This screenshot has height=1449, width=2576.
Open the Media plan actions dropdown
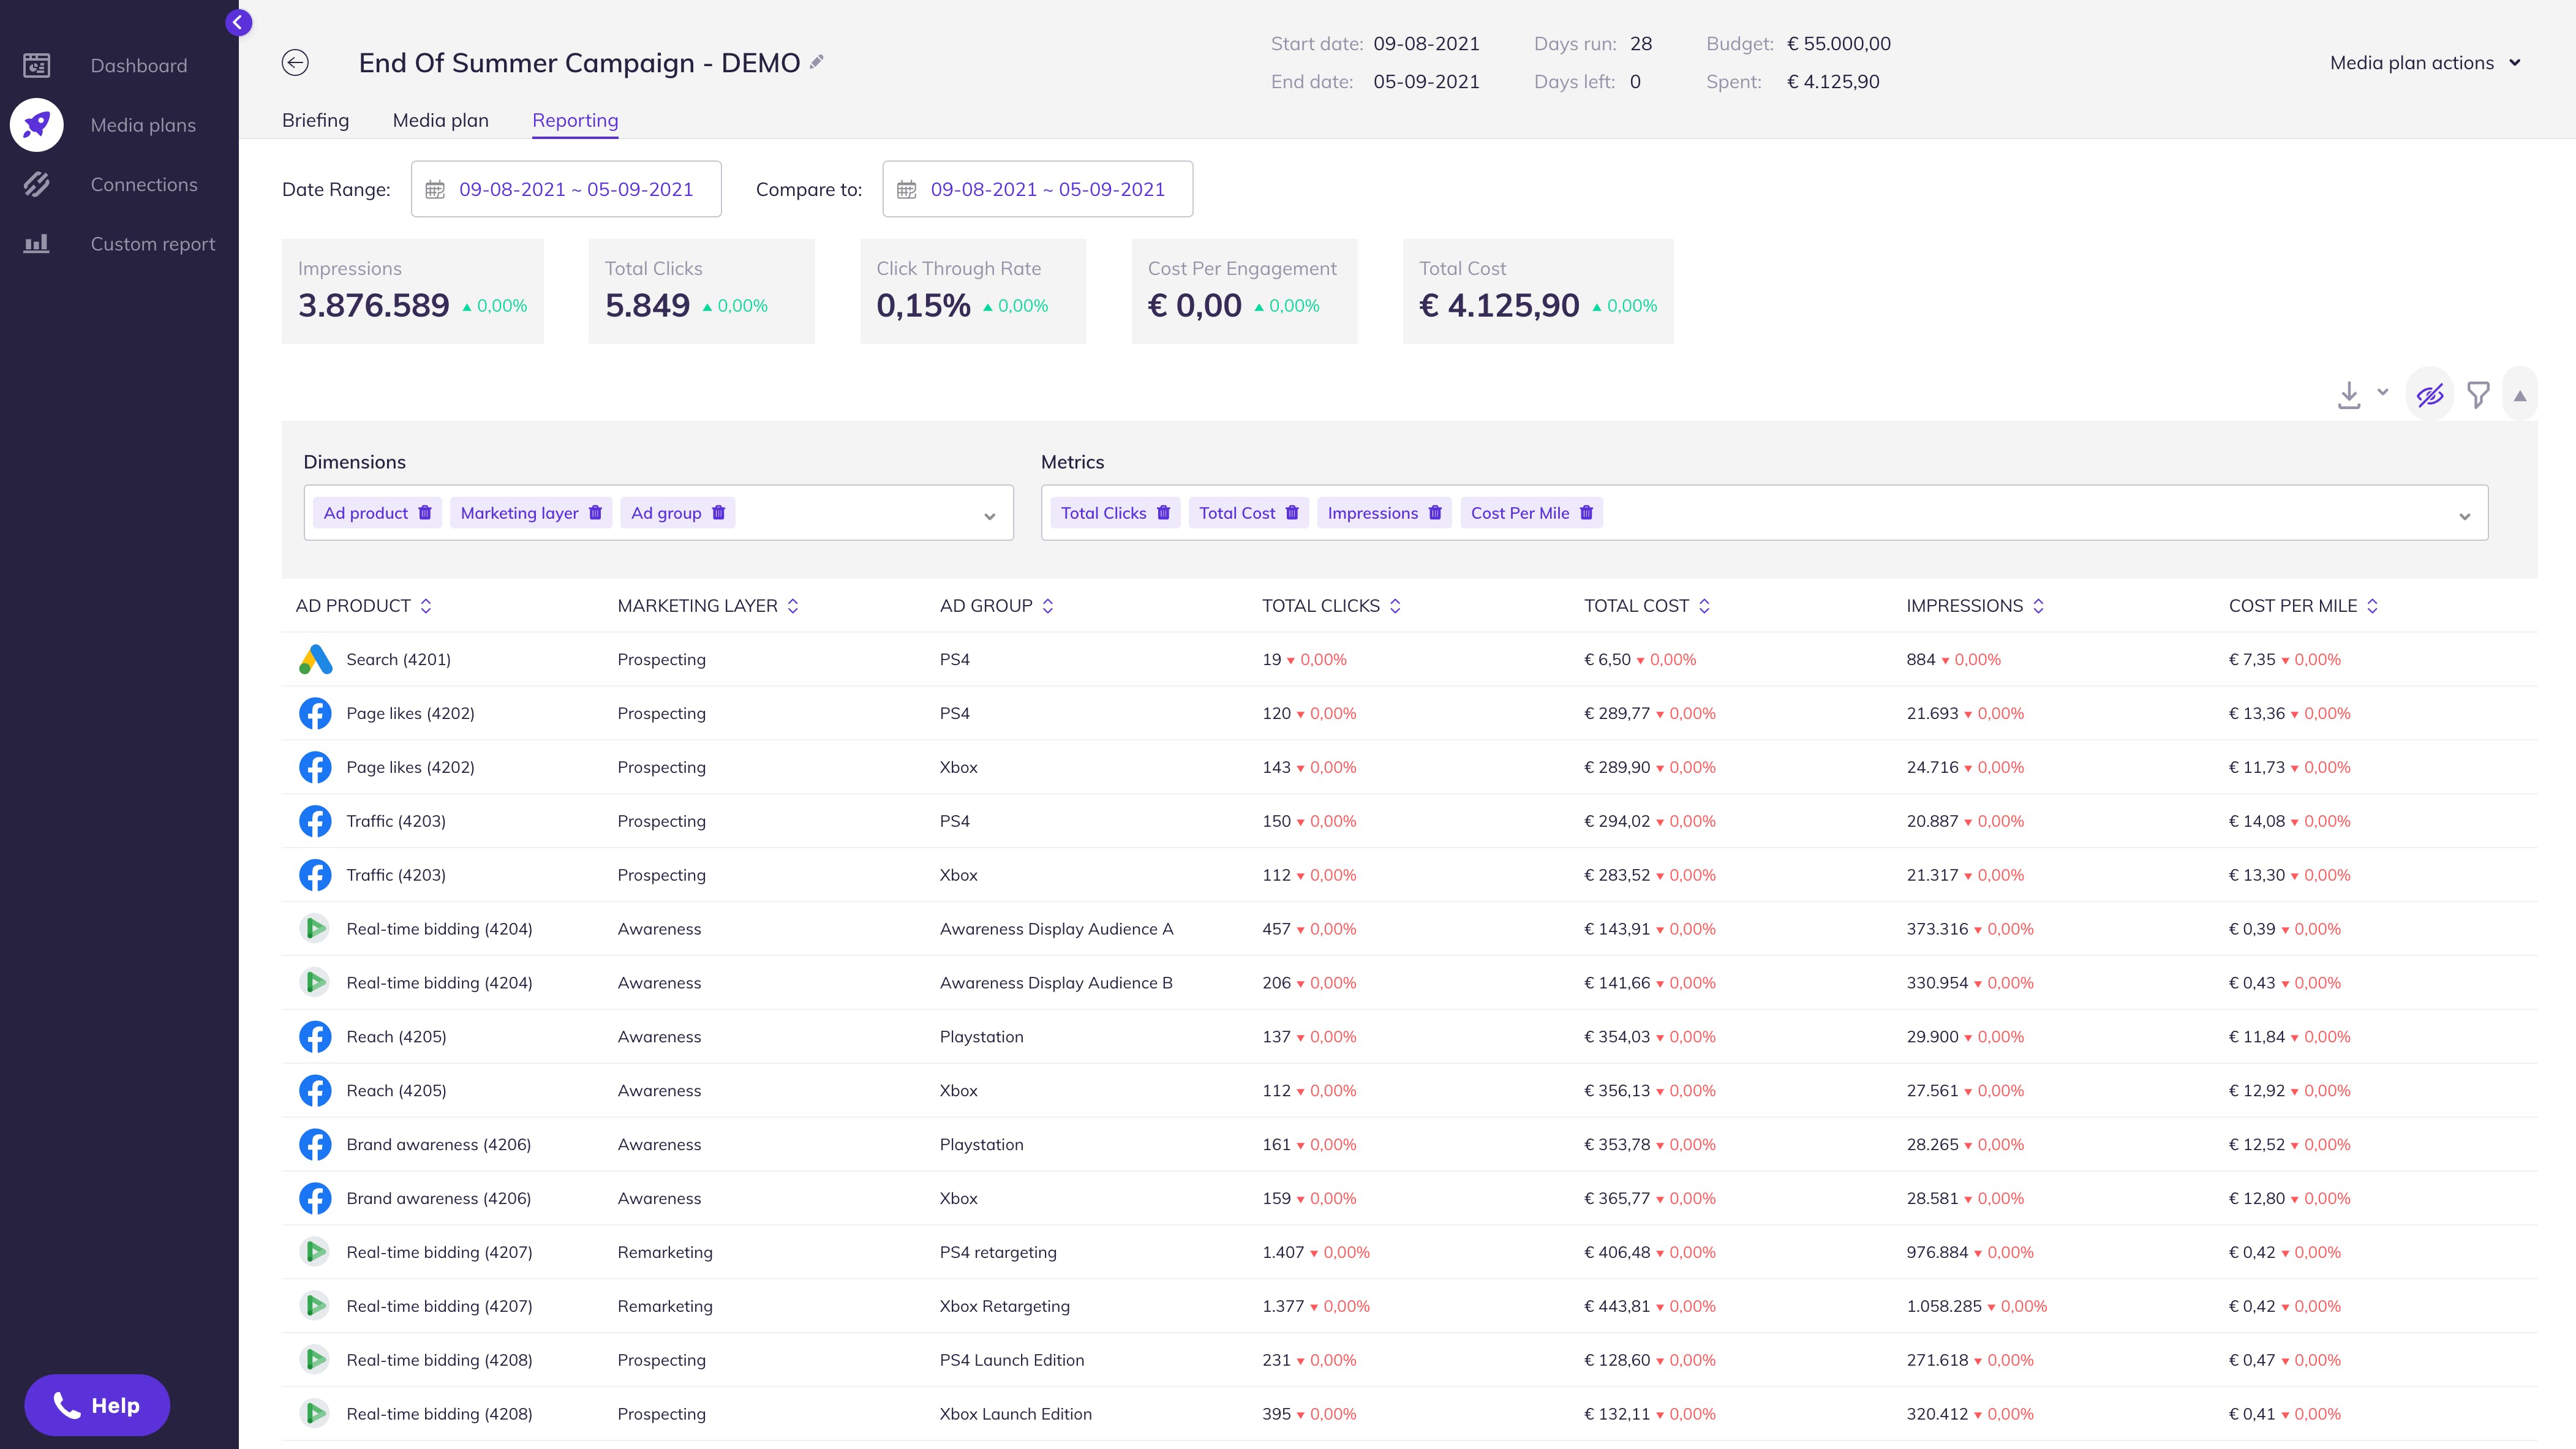click(x=2425, y=63)
